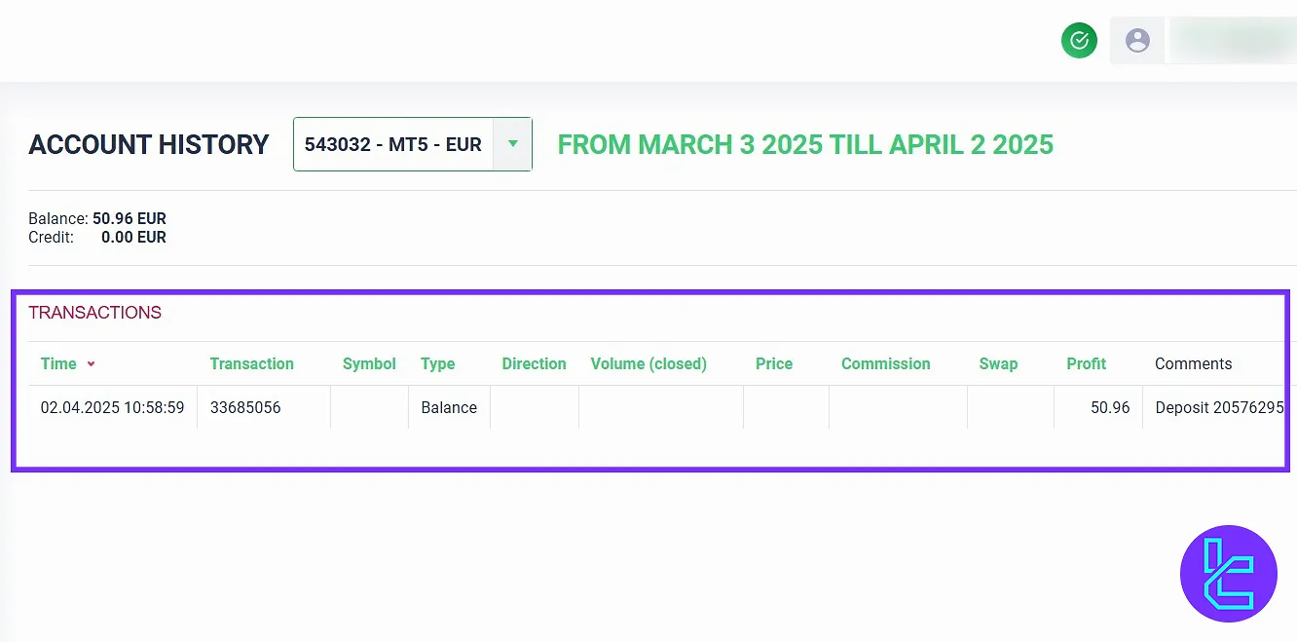Sort by Volume (closed) column header
This screenshot has height=642, width=1297.
point(648,363)
